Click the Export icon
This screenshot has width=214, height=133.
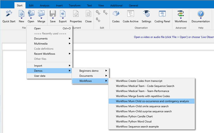coord(63,13)
